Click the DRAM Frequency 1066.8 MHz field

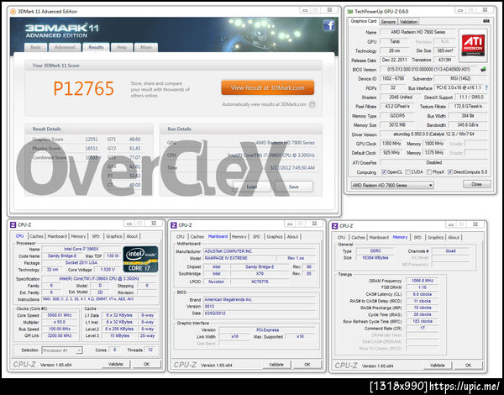tap(423, 281)
